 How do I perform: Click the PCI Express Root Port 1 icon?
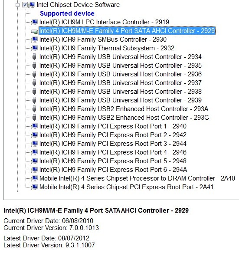point(34,126)
